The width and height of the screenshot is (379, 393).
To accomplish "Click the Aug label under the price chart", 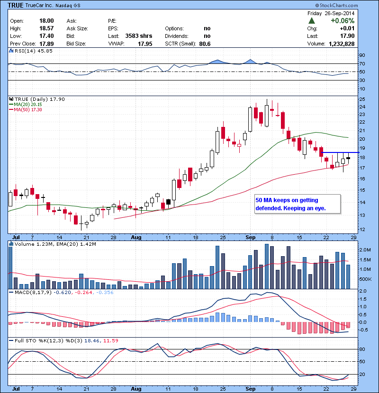I will pyautogui.click(x=136, y=237).
